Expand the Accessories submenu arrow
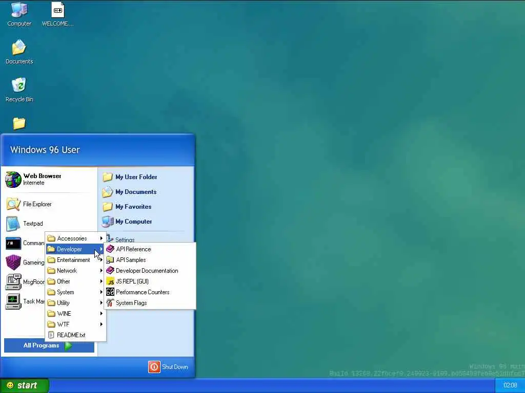This screenshot has width=525, height=393. click(x=101, y=238)
